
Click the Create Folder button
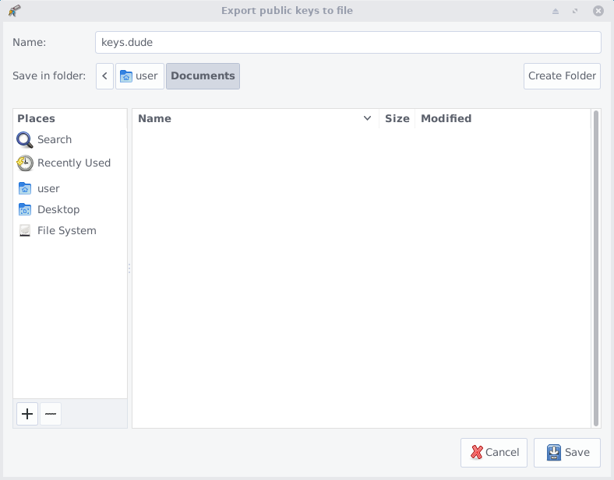click(x=562, y=75)
